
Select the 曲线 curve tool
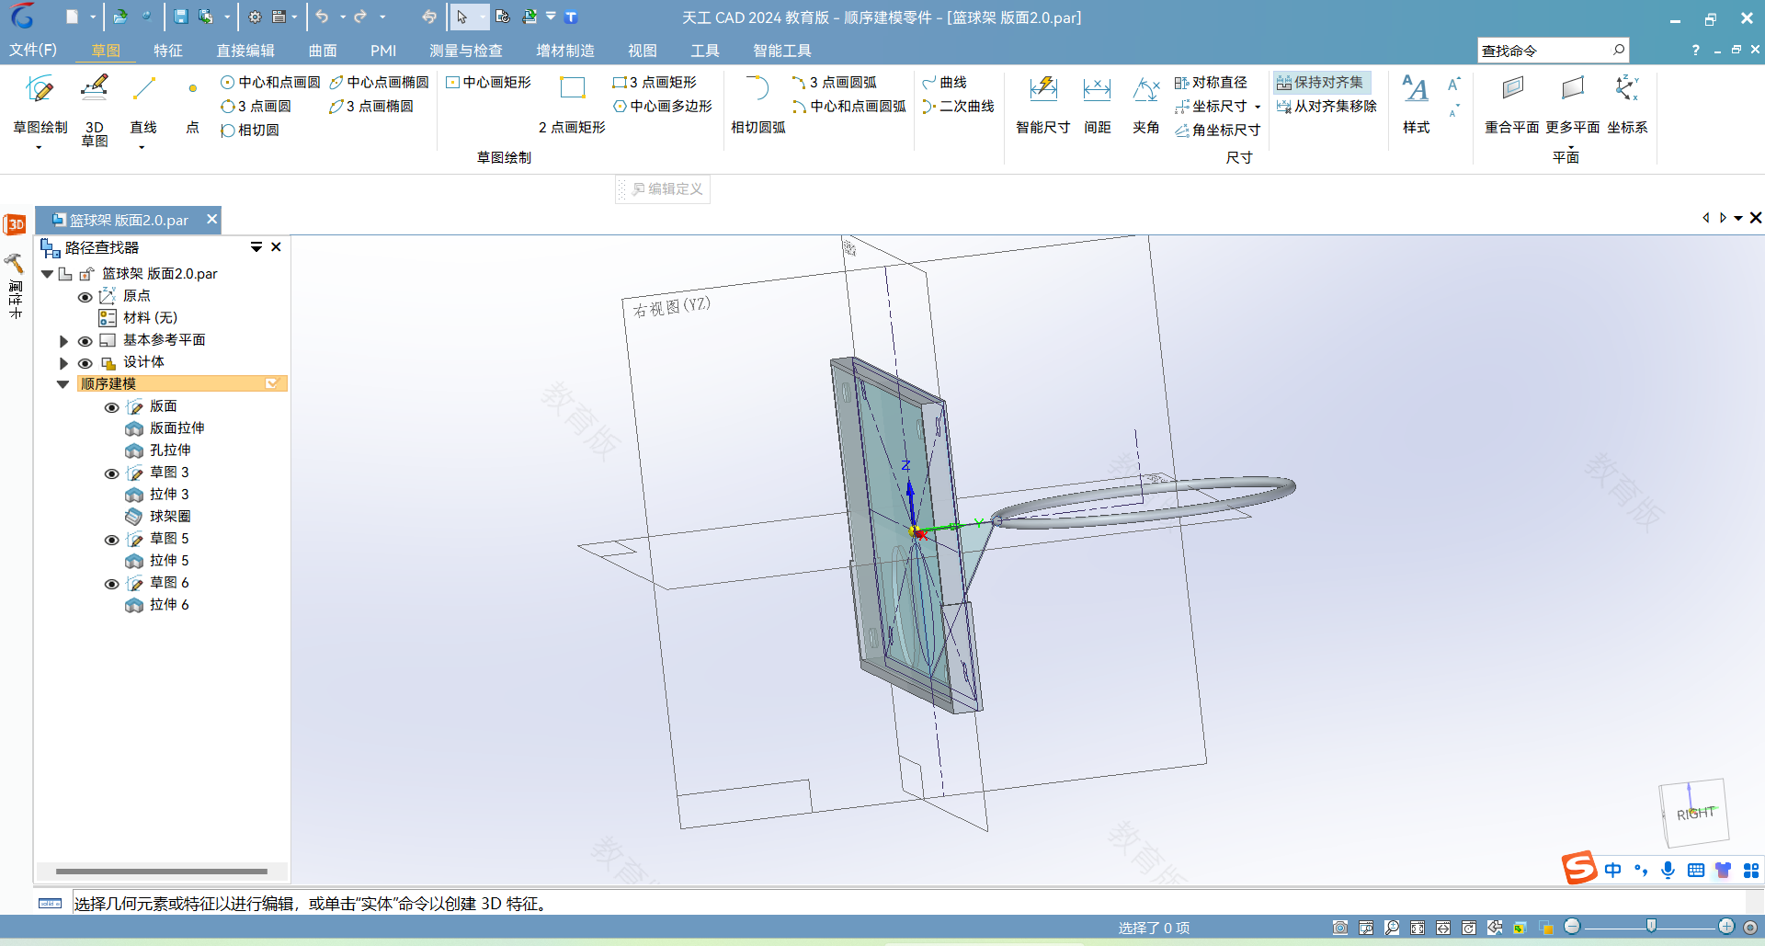point(944,82)
